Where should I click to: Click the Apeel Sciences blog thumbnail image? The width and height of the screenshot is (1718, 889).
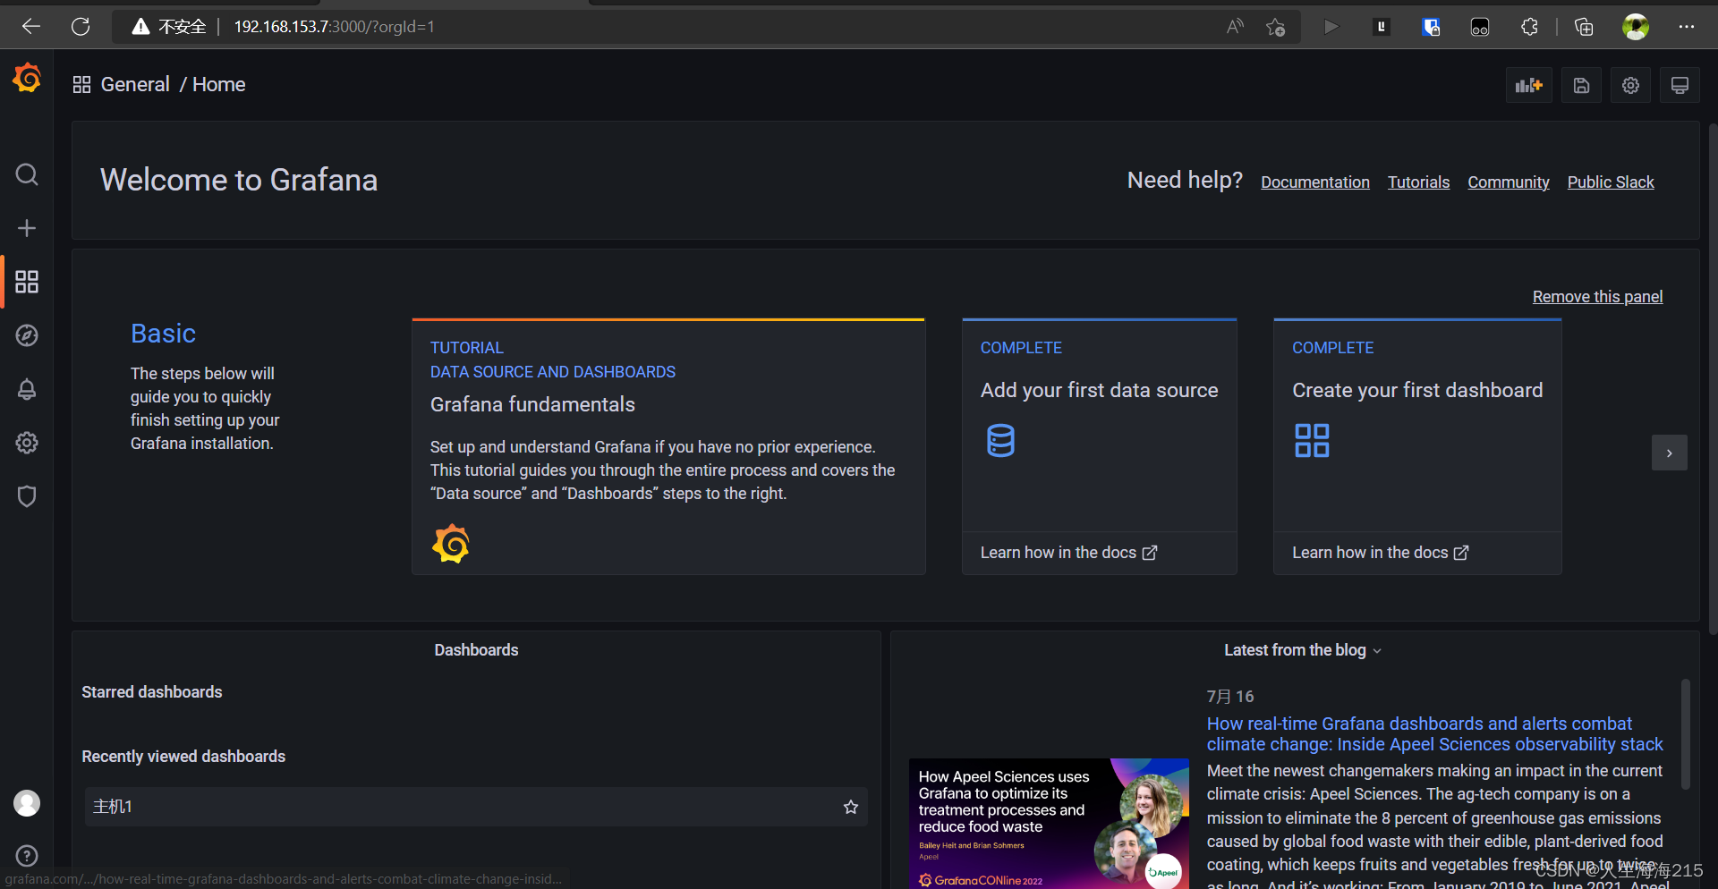(x=1049, y=824)
